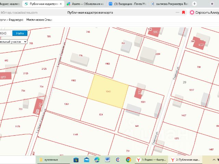Open the Мистические Спец bookmark
Viewport: 219px width, 164px height.
coord(39,20)
